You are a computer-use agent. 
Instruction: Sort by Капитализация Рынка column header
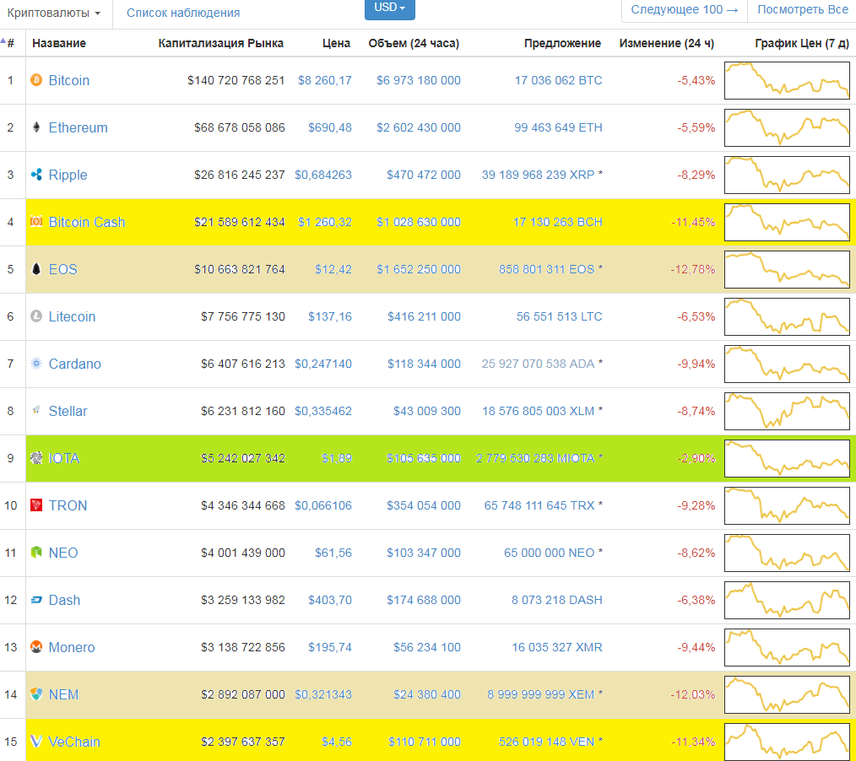click(221, 43)
